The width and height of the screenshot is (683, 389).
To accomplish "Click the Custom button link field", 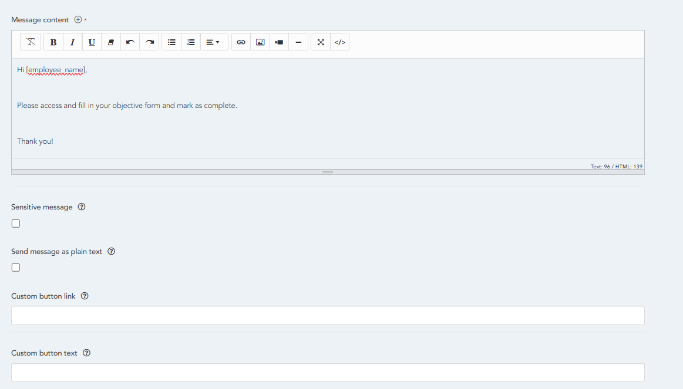I will click(x=328, y=316).
